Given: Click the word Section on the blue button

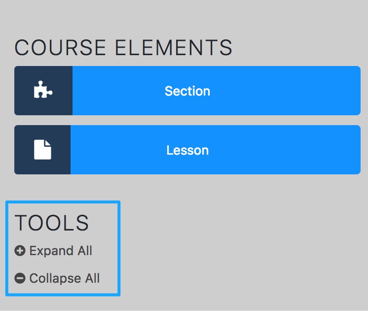Looking at the screenshot, I should tap(187, 91).
